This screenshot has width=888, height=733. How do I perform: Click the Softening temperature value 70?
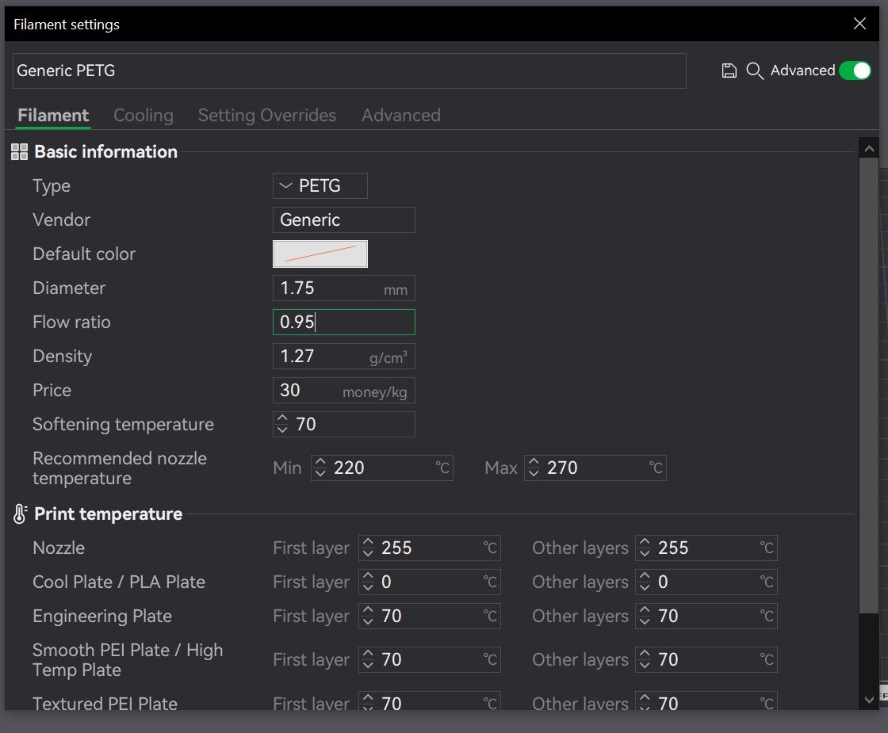click(x=306, y=424)
